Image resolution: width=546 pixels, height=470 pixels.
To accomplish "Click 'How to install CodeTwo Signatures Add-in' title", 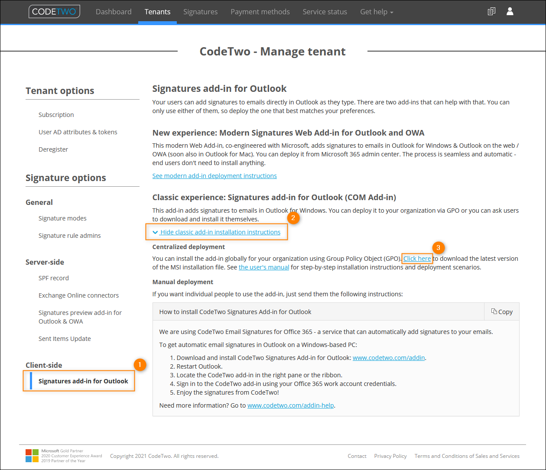I will (235, 311).
